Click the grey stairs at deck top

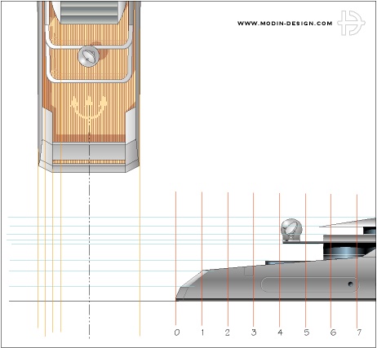point(88,12)
